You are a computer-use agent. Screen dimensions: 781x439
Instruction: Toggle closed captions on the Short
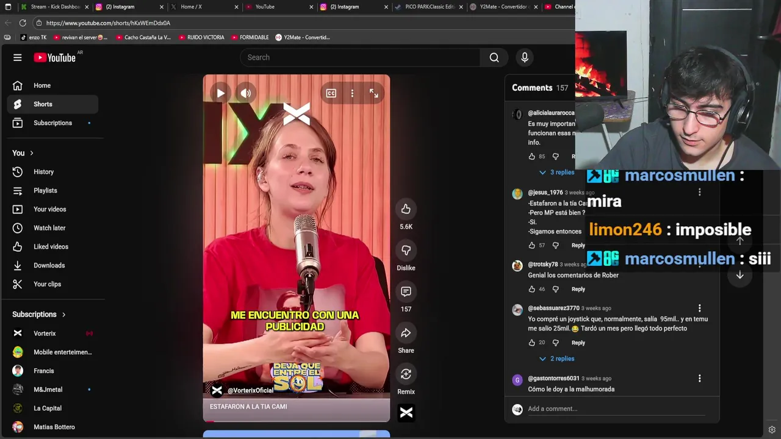click(331, 93)
